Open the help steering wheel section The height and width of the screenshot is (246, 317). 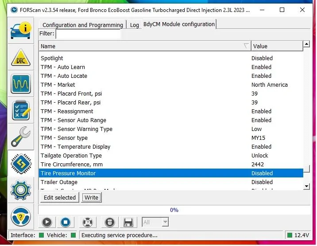[x=21, y=217]
